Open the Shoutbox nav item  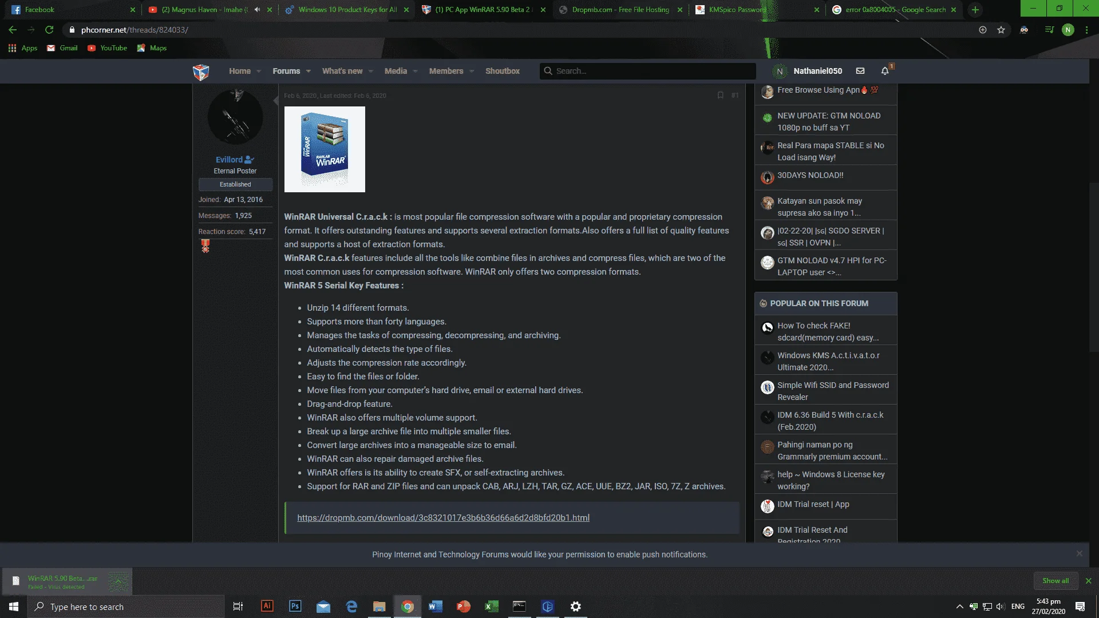502,71
